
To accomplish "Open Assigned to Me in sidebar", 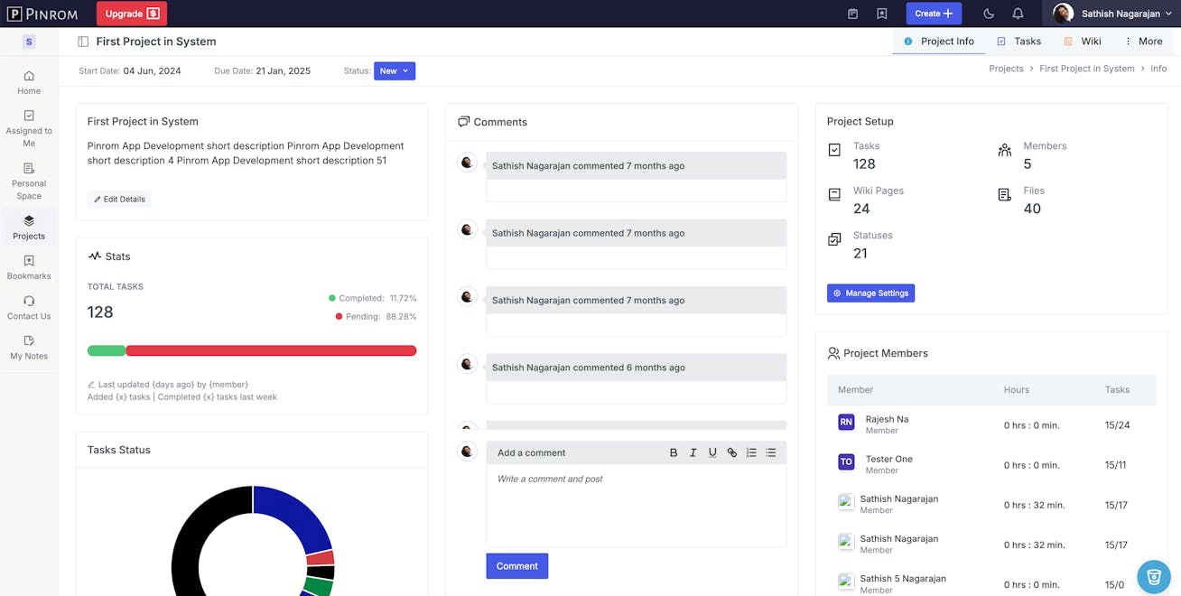I will coord(29,128).
